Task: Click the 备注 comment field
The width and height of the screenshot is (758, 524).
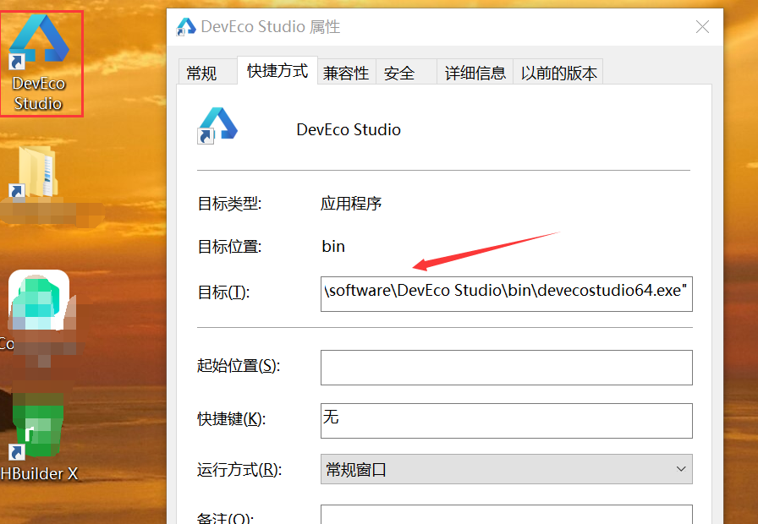Action: [x=506, y=515]
